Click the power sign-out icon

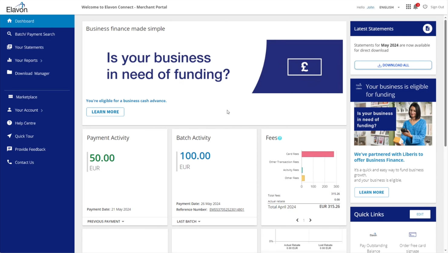click(x=425, y=7)
